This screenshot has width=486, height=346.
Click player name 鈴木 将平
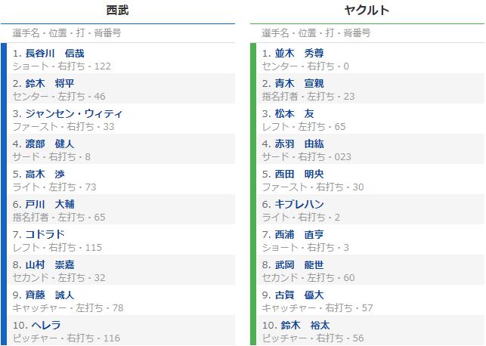[x=50, y=83]
